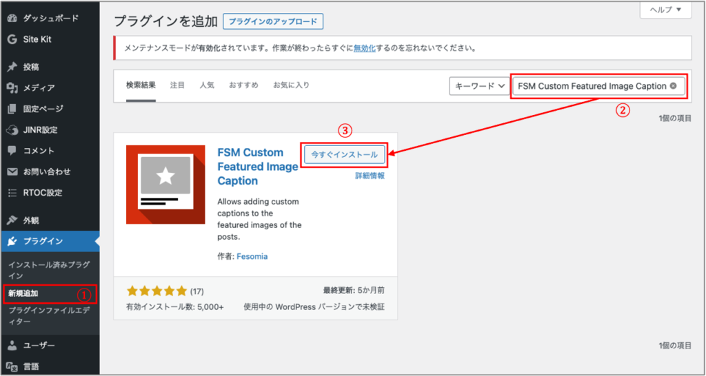Open コメント menu item
The width and height of the screenshot is (706, 376).
(x=50, y=151)
